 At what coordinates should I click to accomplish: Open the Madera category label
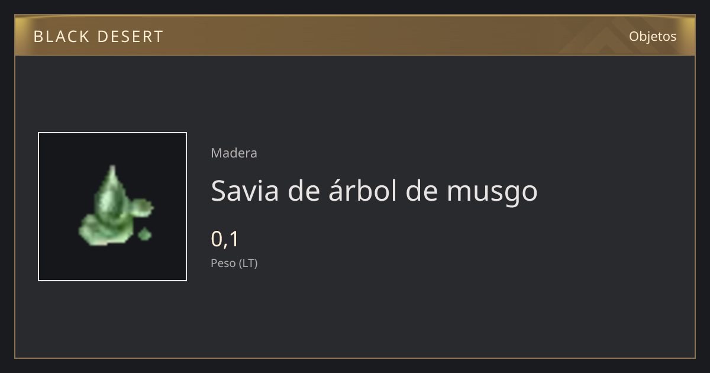(x=234, y=153)
